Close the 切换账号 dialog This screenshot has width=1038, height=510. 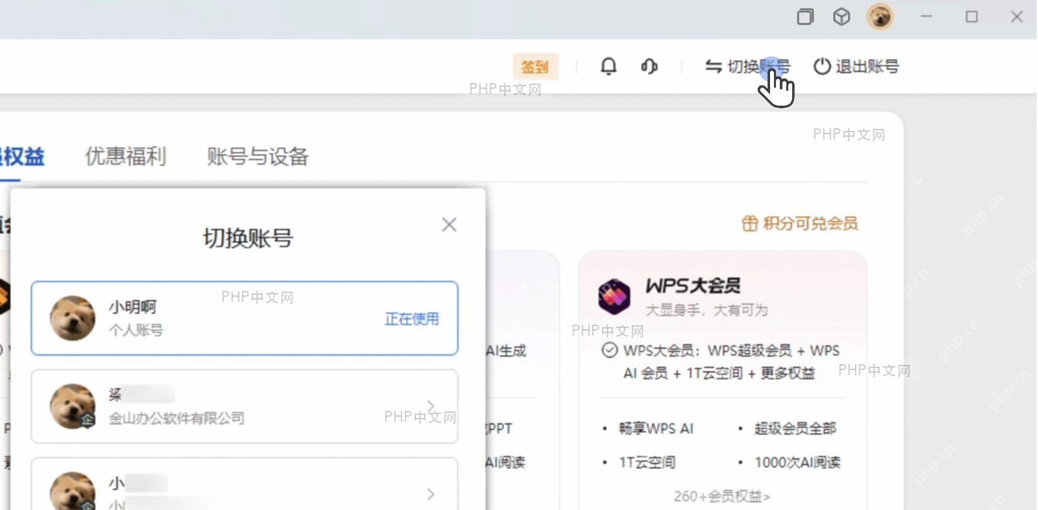point(449,225)
